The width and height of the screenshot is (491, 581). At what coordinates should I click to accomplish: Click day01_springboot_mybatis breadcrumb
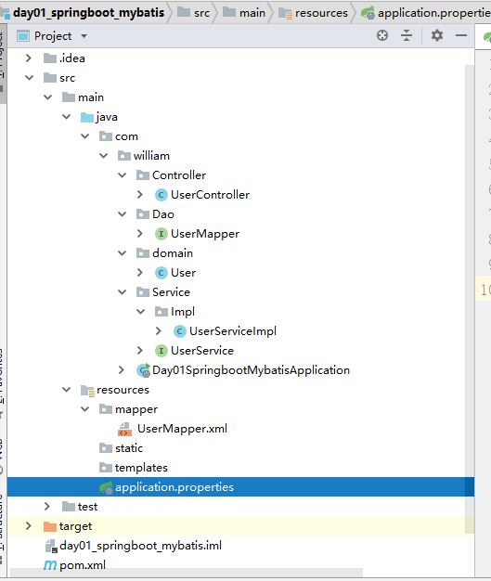coord(88,13)
